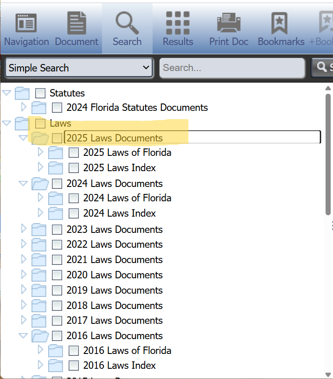
Task: Collapse the 2016 Laws Documents node
Action: click(x=23, y=335)
